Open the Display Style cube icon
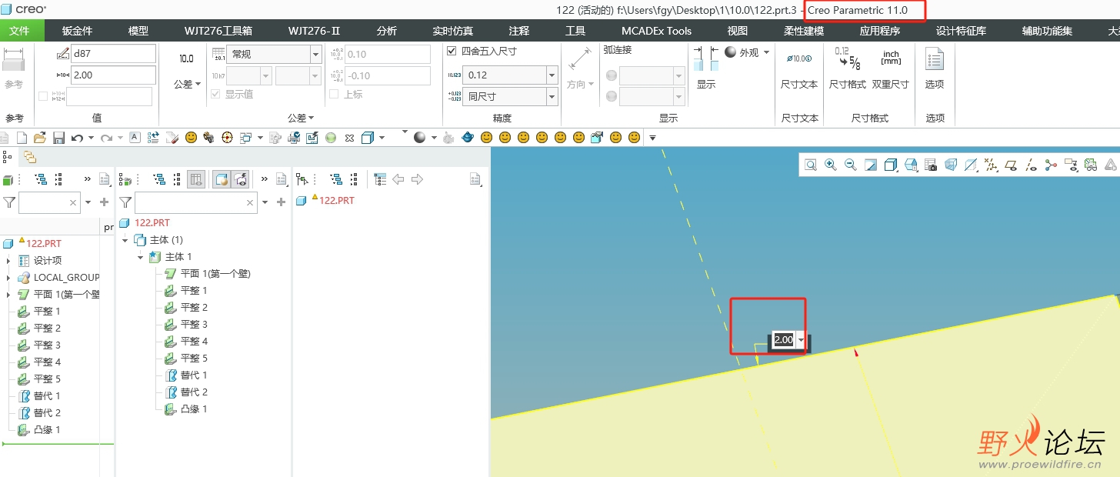Viewport: 1120px width, 477px height. (891, 165)
